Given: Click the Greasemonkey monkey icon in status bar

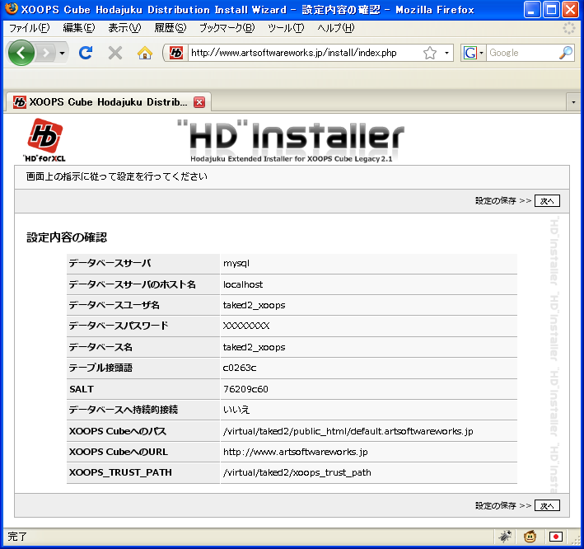Looking at the screenshot, I should (530, 537).
